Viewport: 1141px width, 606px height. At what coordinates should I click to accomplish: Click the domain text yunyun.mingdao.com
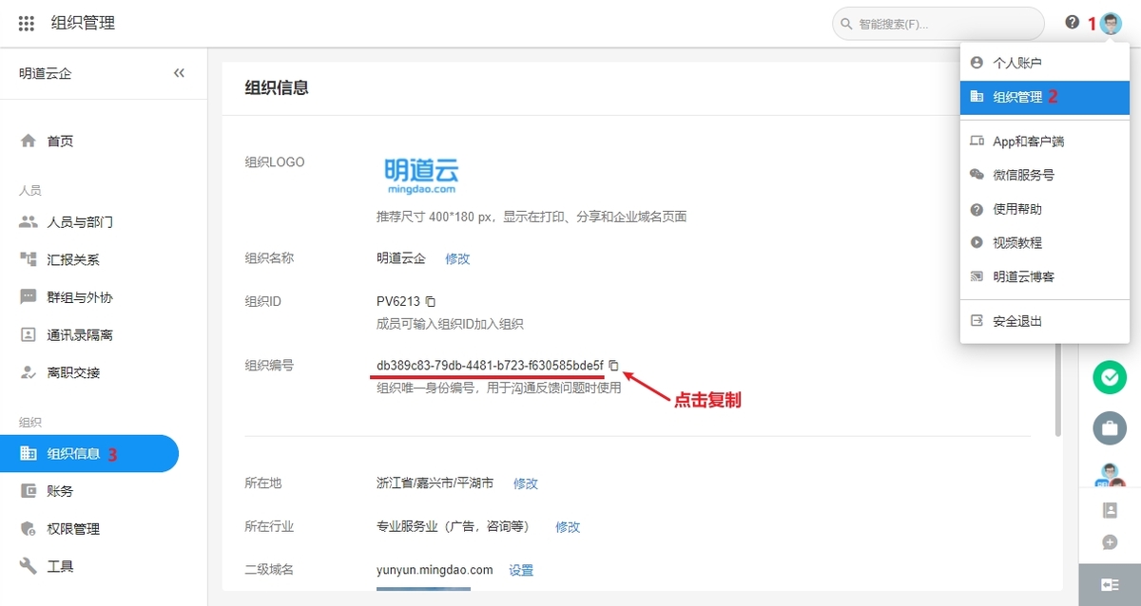click(435, 570)
